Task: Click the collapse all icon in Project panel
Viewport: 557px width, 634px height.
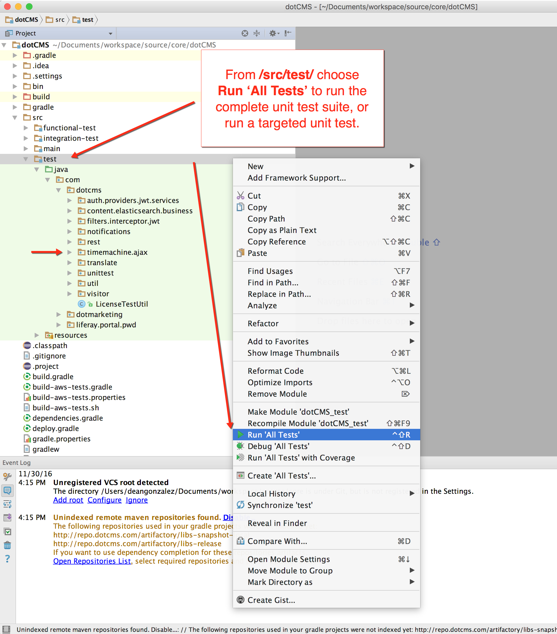Action: (256, 33)
